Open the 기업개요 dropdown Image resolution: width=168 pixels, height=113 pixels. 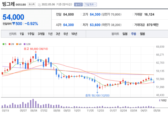90,4
